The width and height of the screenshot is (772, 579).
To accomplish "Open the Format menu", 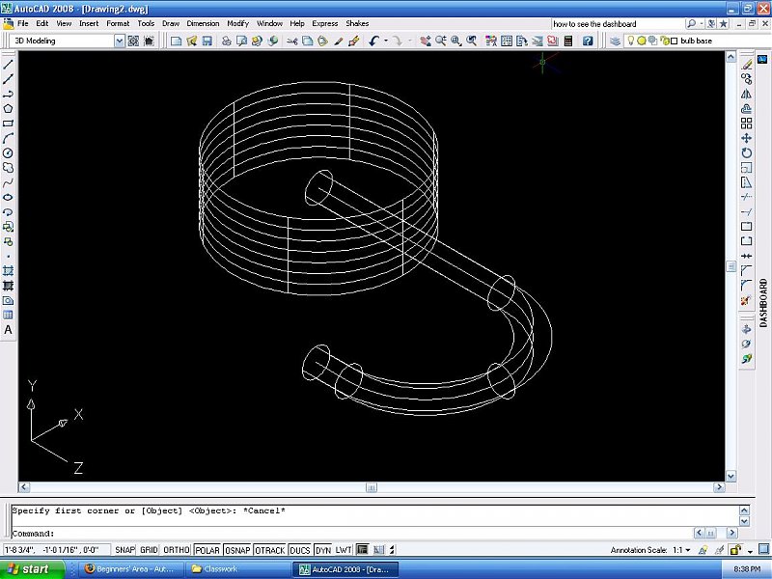I will tap(118, 23).
